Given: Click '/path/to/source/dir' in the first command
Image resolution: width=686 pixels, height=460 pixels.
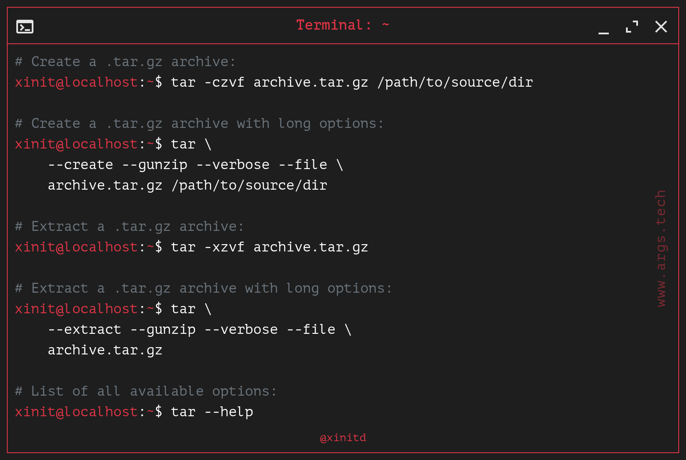Looking at the screenshot, I should [455, 82].
